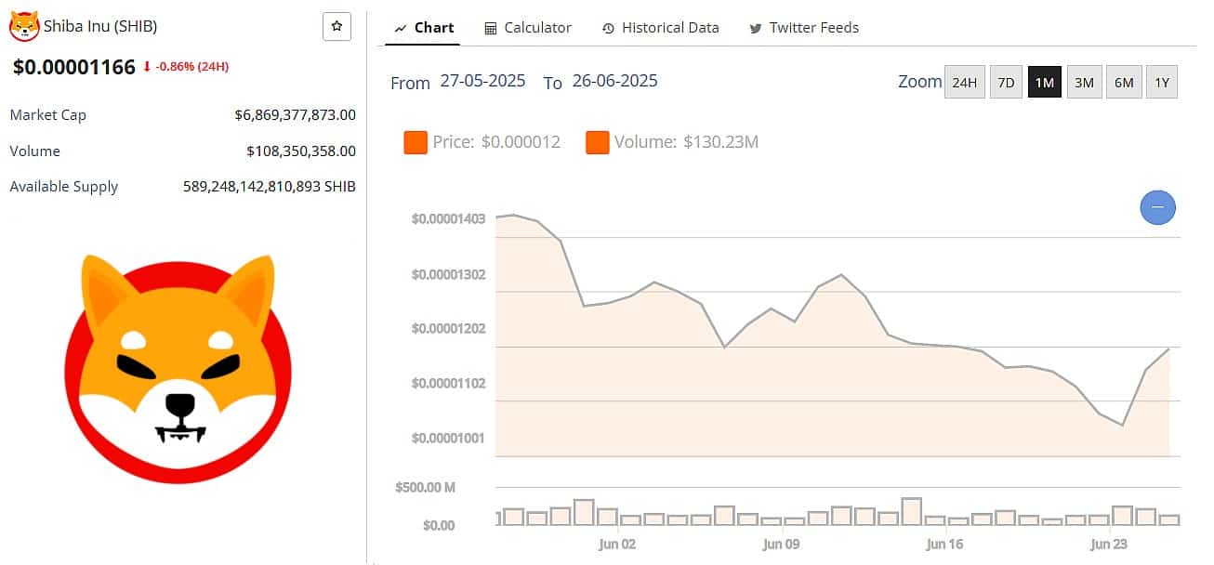Edit the To date 26-06-2025
Viewport: 1214px width, 565px height.
pyautogui.click(x=614, y=81)
